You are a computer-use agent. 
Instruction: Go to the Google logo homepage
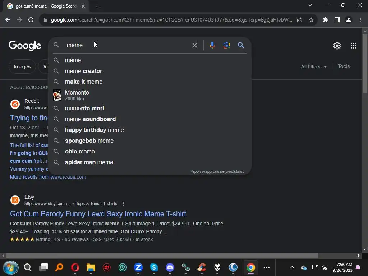[x=25, y=46]
